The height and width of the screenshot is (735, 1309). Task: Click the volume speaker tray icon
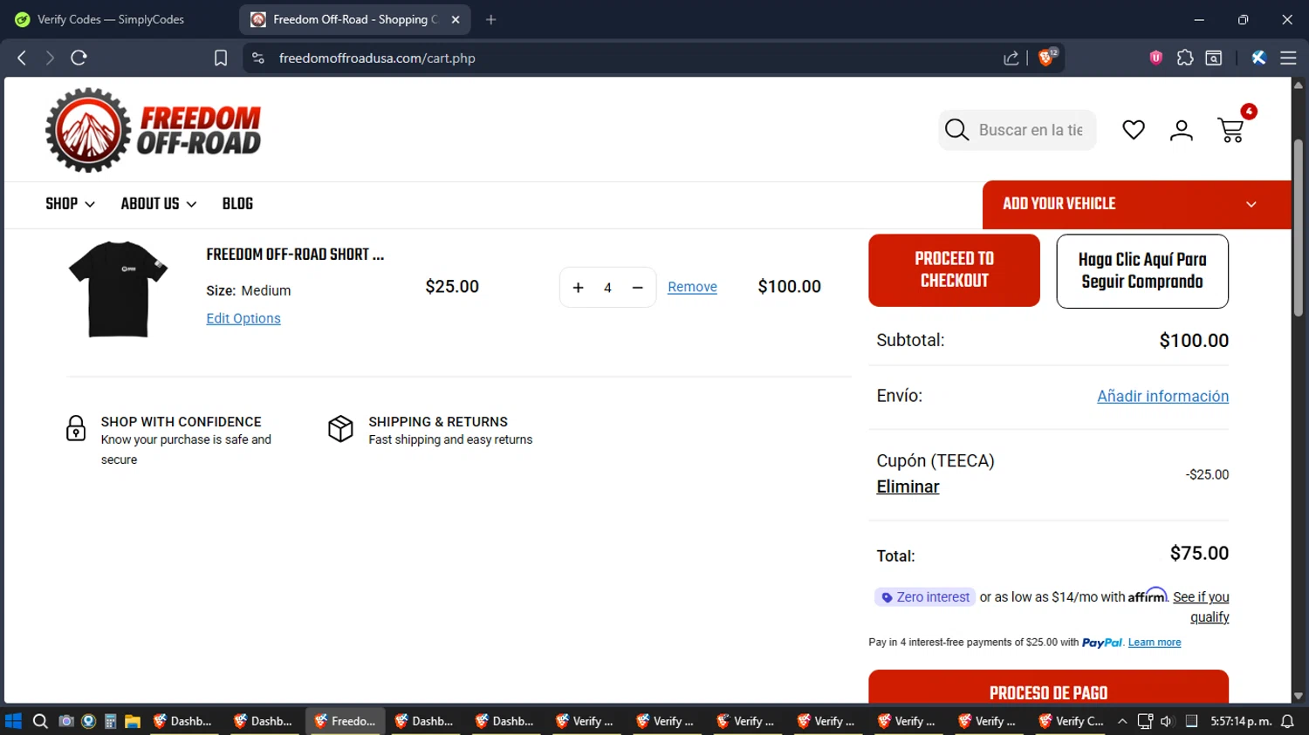[1167, 721]
